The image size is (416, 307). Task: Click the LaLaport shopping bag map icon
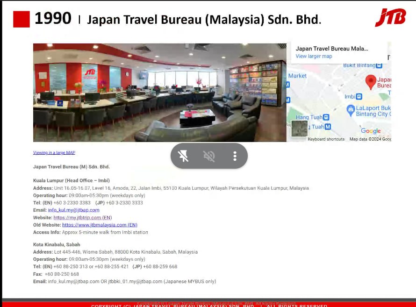[x=351, y=110]
